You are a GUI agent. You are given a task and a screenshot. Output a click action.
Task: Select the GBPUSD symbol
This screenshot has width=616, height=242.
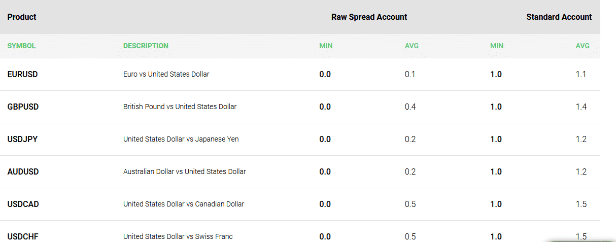pos(23,107)
